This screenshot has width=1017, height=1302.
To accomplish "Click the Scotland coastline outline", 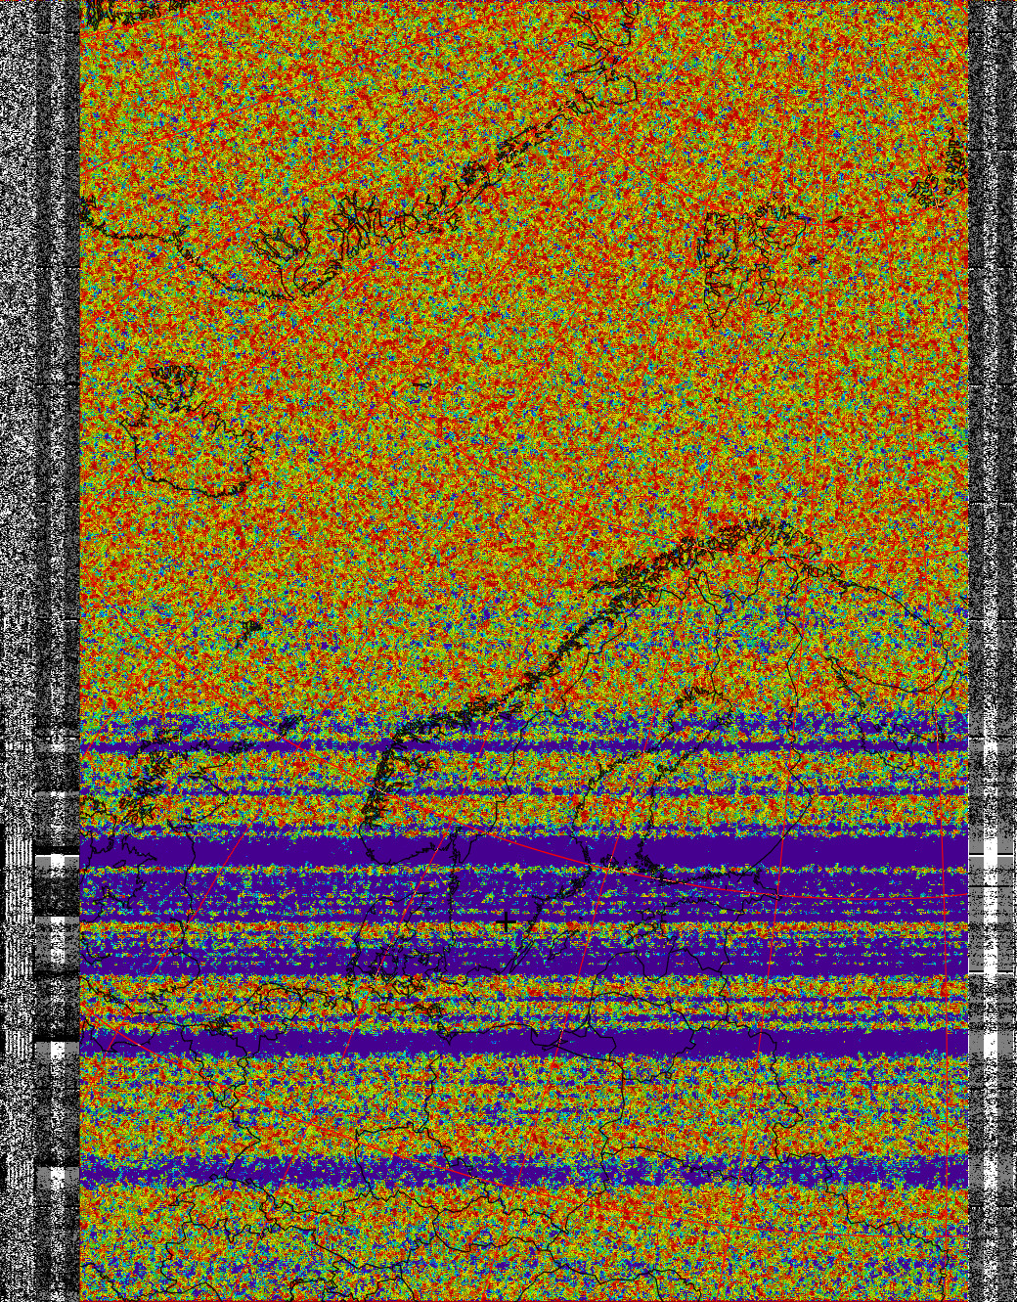I will pos(137,783).
